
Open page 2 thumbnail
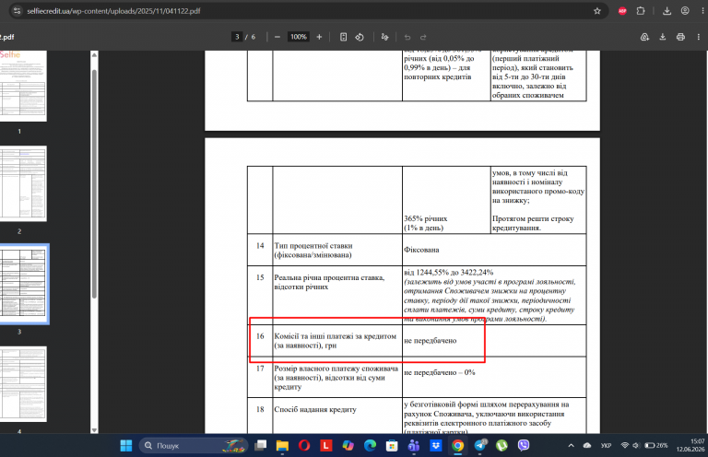22,183
